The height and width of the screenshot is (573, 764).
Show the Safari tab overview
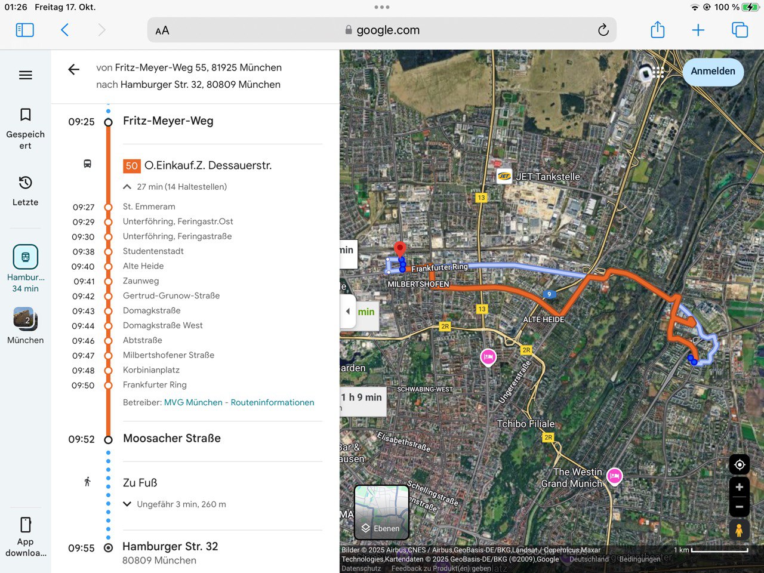pos(740,30)
